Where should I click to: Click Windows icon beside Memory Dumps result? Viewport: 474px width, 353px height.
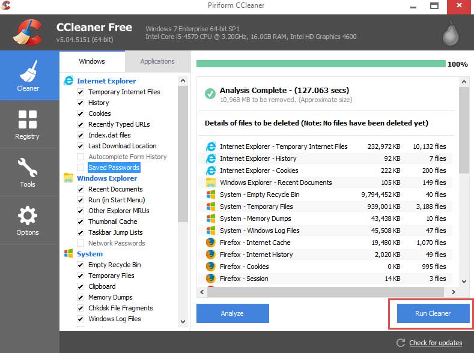211,219
